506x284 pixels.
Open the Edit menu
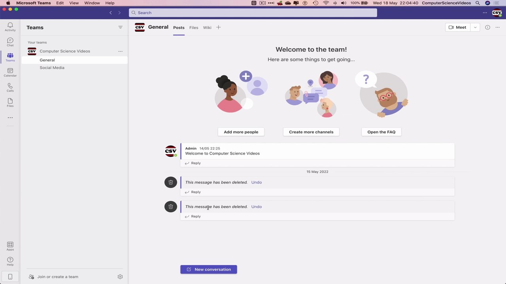point(60,3)
